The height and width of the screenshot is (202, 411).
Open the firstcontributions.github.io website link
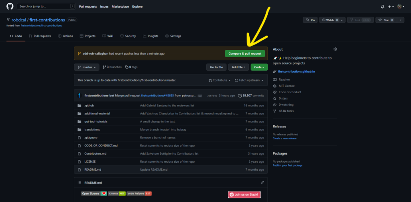[297, 71]
